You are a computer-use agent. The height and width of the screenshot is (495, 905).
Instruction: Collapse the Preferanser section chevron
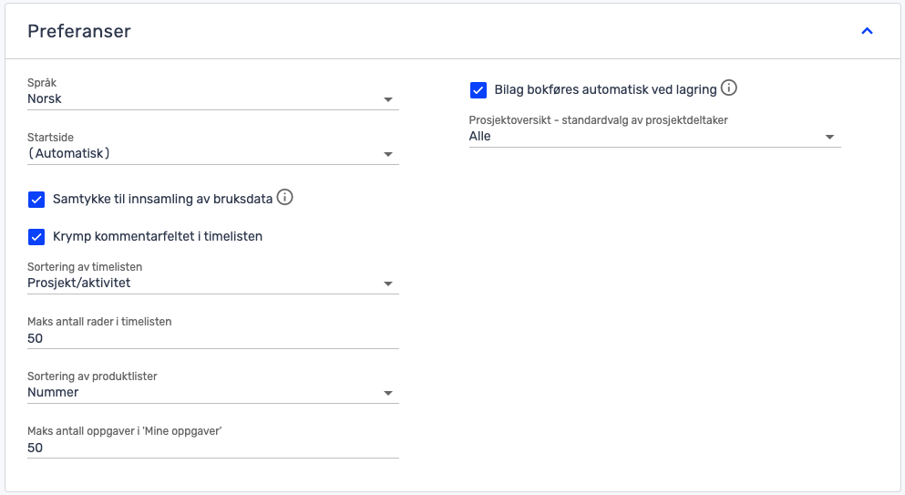pos(867,31)
